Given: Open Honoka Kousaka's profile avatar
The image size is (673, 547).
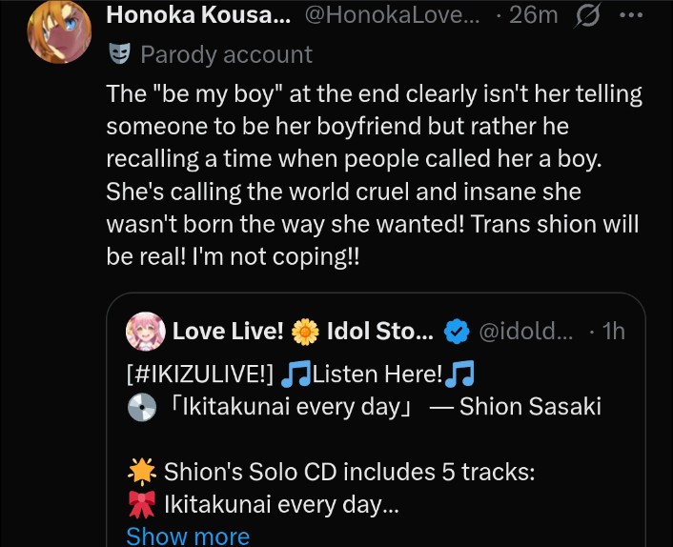Looking at the screenshot, I should point(59,31).
